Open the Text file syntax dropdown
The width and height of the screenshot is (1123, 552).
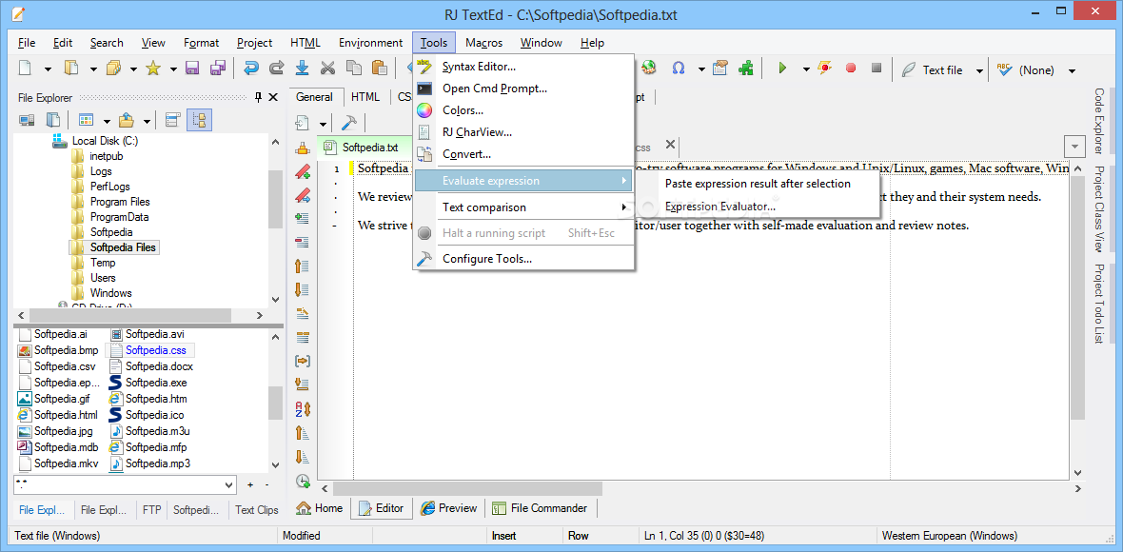pos(979,70)
